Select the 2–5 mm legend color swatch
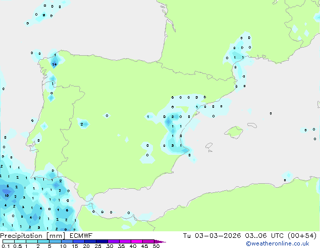 (x=43, y=241)
